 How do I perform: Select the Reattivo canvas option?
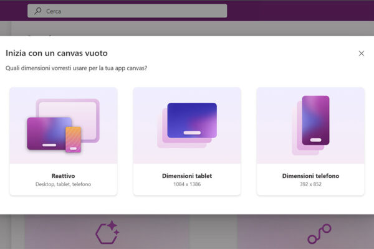(x=63, y=141)
